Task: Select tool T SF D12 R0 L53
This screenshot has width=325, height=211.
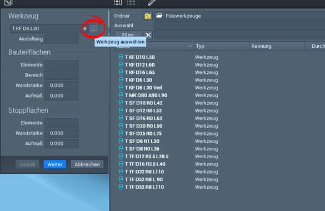Action: [143, 111]
